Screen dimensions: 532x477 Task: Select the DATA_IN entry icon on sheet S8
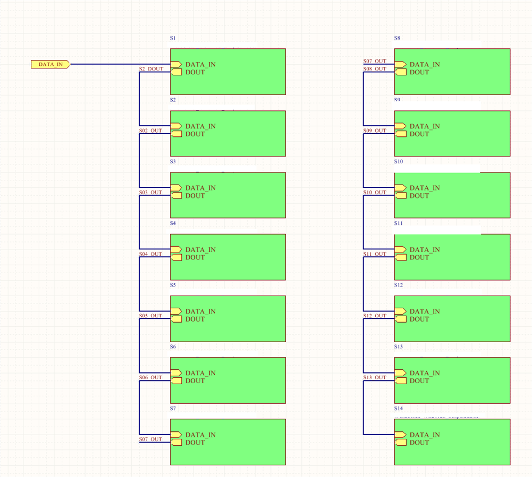pos(400,64)
